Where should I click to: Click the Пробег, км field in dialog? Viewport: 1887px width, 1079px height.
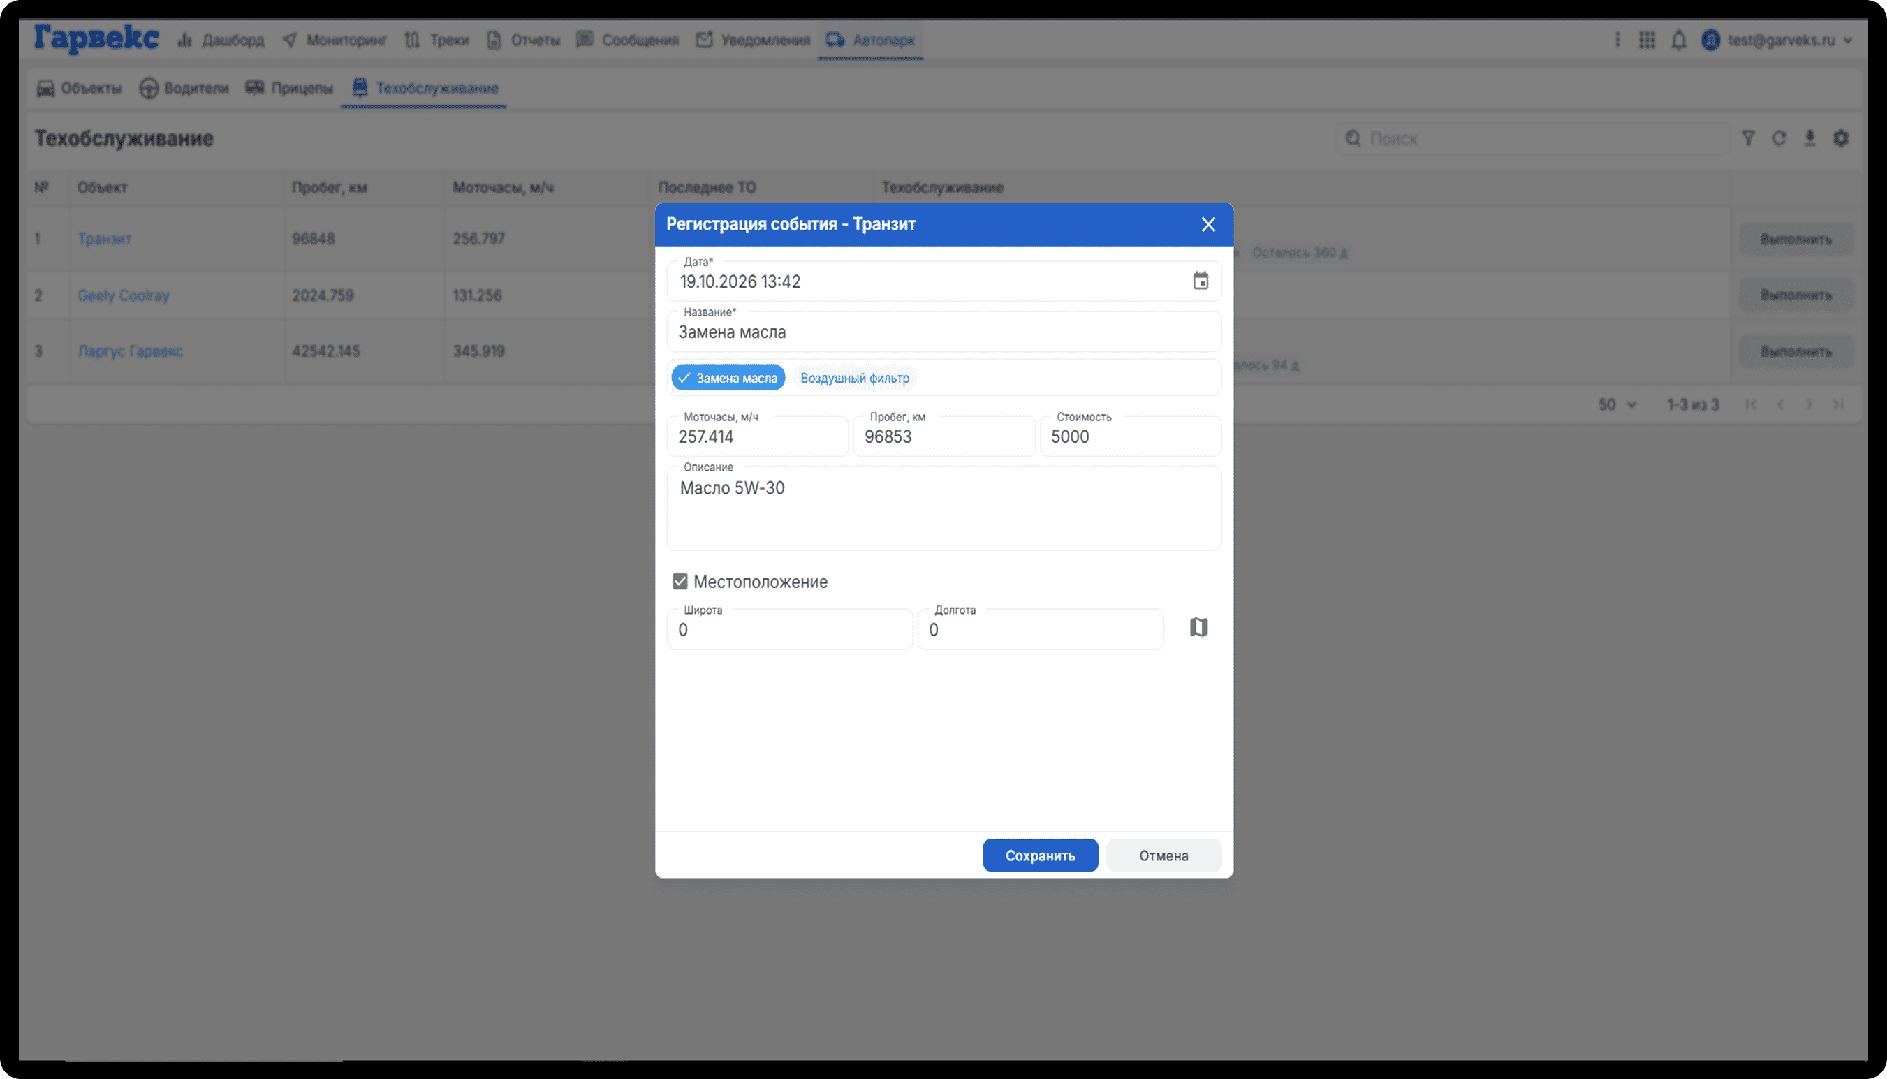pyautogui.click(x=944, y=436)
